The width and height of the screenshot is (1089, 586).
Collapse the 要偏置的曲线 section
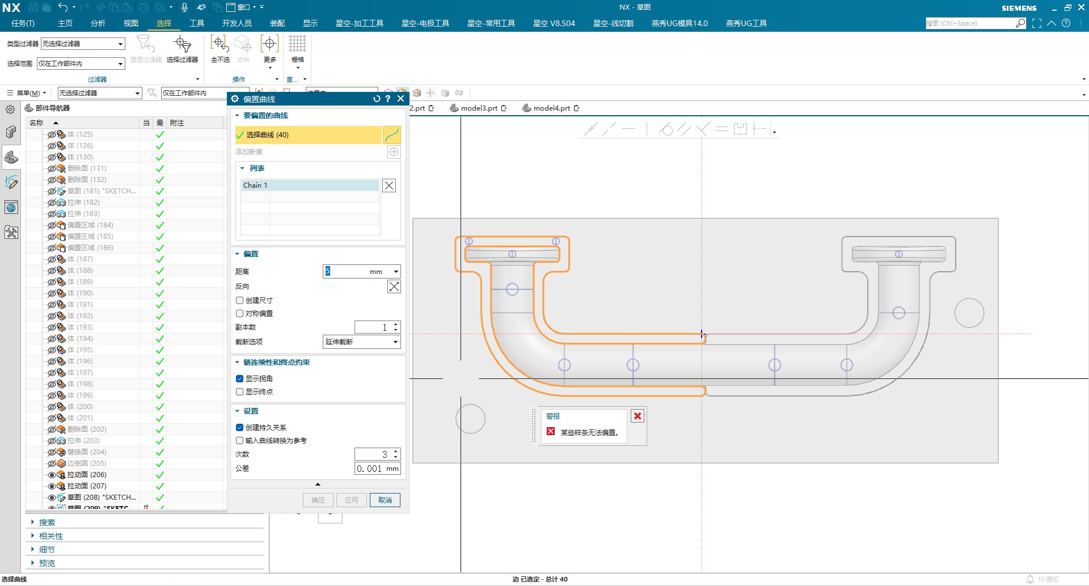[x=238, y=115]
